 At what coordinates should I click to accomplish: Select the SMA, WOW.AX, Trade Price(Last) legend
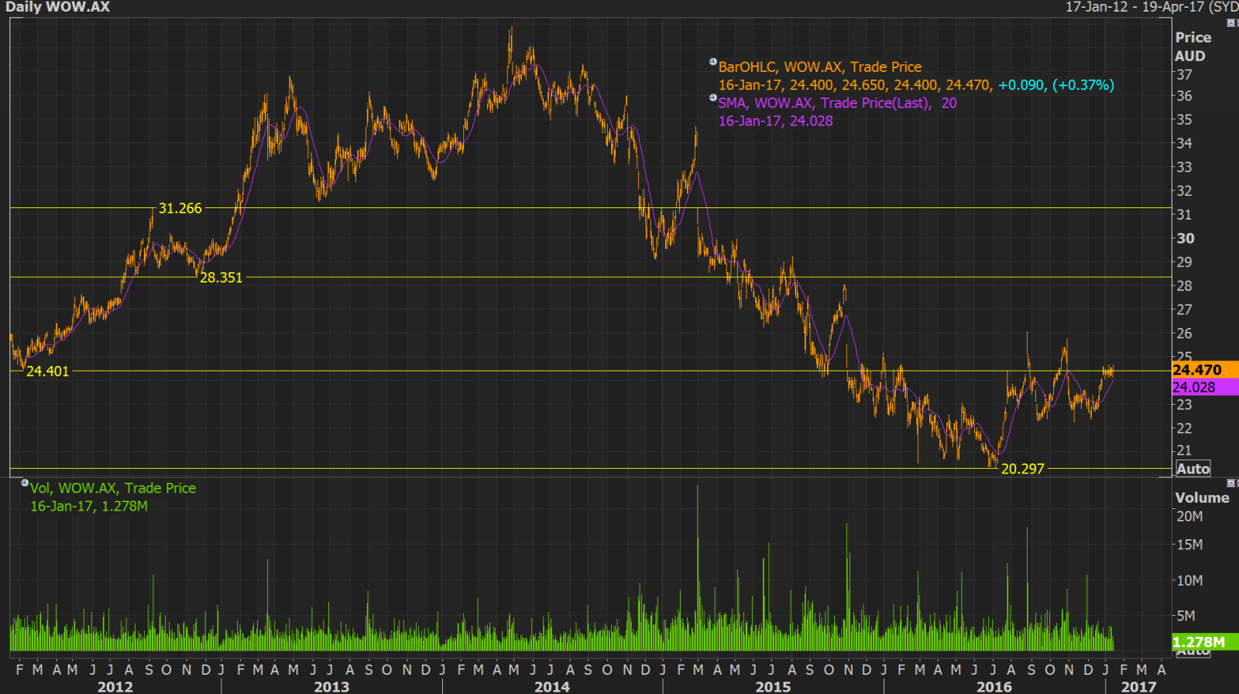coord(837,103)
